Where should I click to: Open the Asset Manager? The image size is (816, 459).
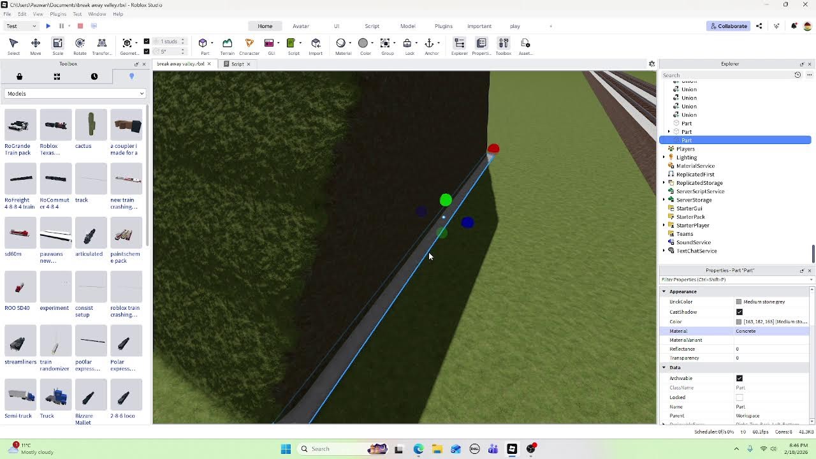525,46
